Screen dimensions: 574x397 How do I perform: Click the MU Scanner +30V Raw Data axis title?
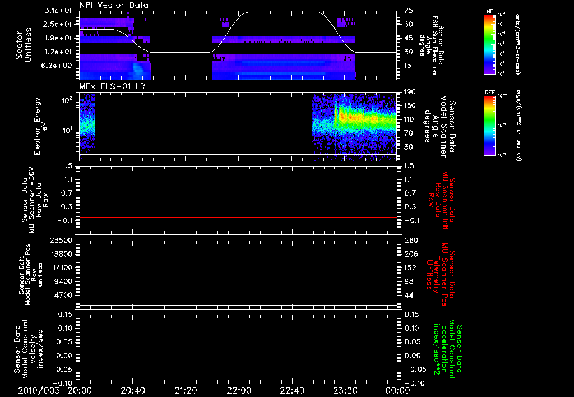tap(35, 200)
